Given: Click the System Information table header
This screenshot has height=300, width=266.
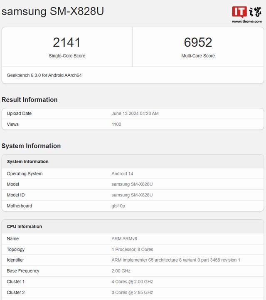Looking at the screenshot, I should pyautogui.click(x=28, y=161).
